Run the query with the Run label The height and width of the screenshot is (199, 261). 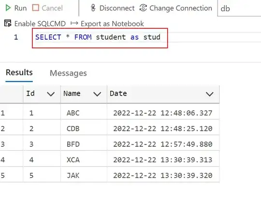[x=20, y=8]
